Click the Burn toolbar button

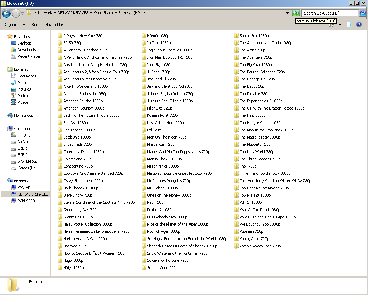[36, 25]
